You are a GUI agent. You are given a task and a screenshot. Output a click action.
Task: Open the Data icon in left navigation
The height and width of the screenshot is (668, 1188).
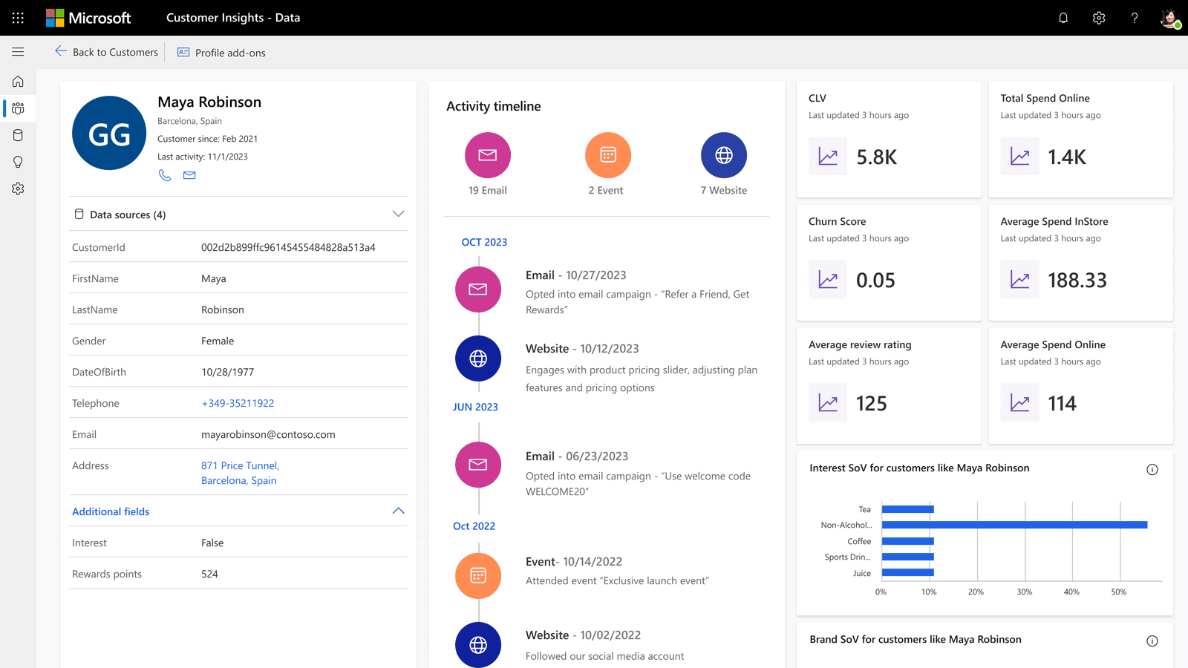tap(18, 135)
